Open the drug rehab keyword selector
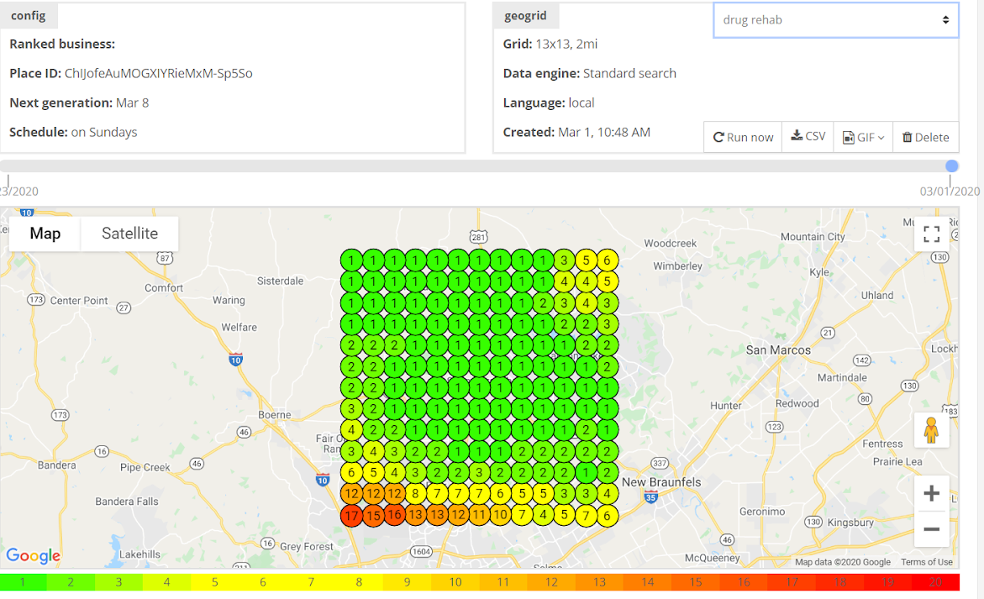Image resolution: width=984 pixels, height=599 pixels. click(x=835, y=20)
